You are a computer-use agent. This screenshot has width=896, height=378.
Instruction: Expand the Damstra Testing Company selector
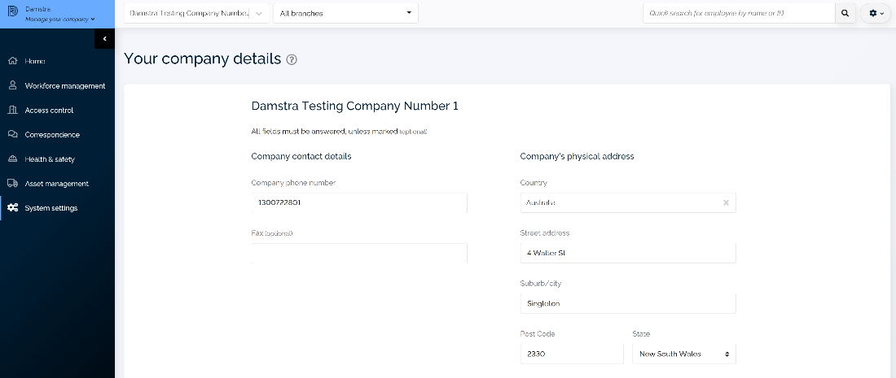(x=196, y=13)
